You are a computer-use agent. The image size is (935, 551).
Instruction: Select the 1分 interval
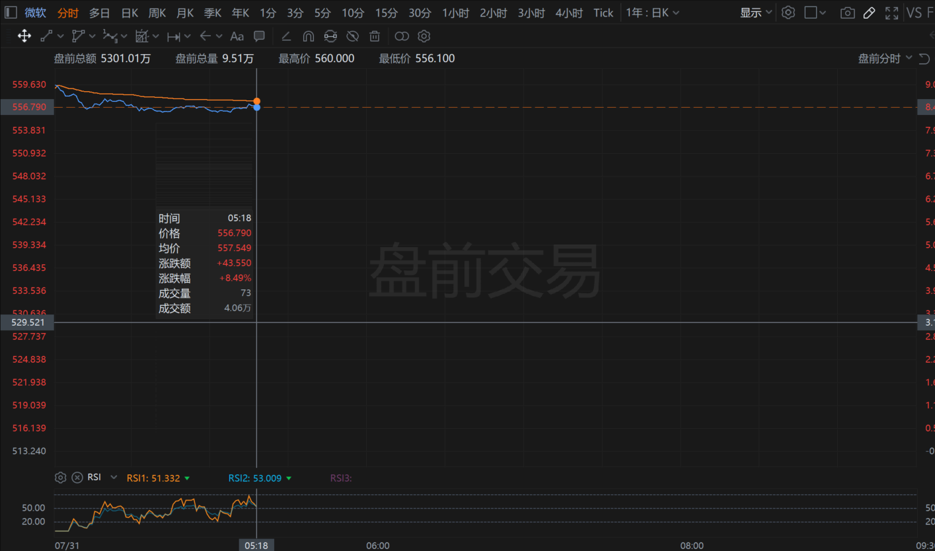point(268,13)
